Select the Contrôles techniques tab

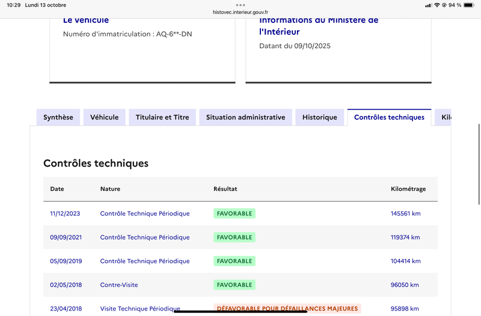pos(389,117)
